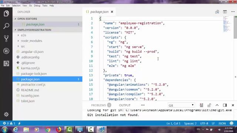Open the Tasks menu
Image resolution: width=237 pixels, height=133 pixels.
[x=45, y=6]
